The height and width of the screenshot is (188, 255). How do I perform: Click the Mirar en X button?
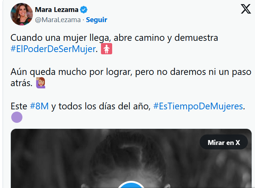pyautogui.click(x=224, y=143)
